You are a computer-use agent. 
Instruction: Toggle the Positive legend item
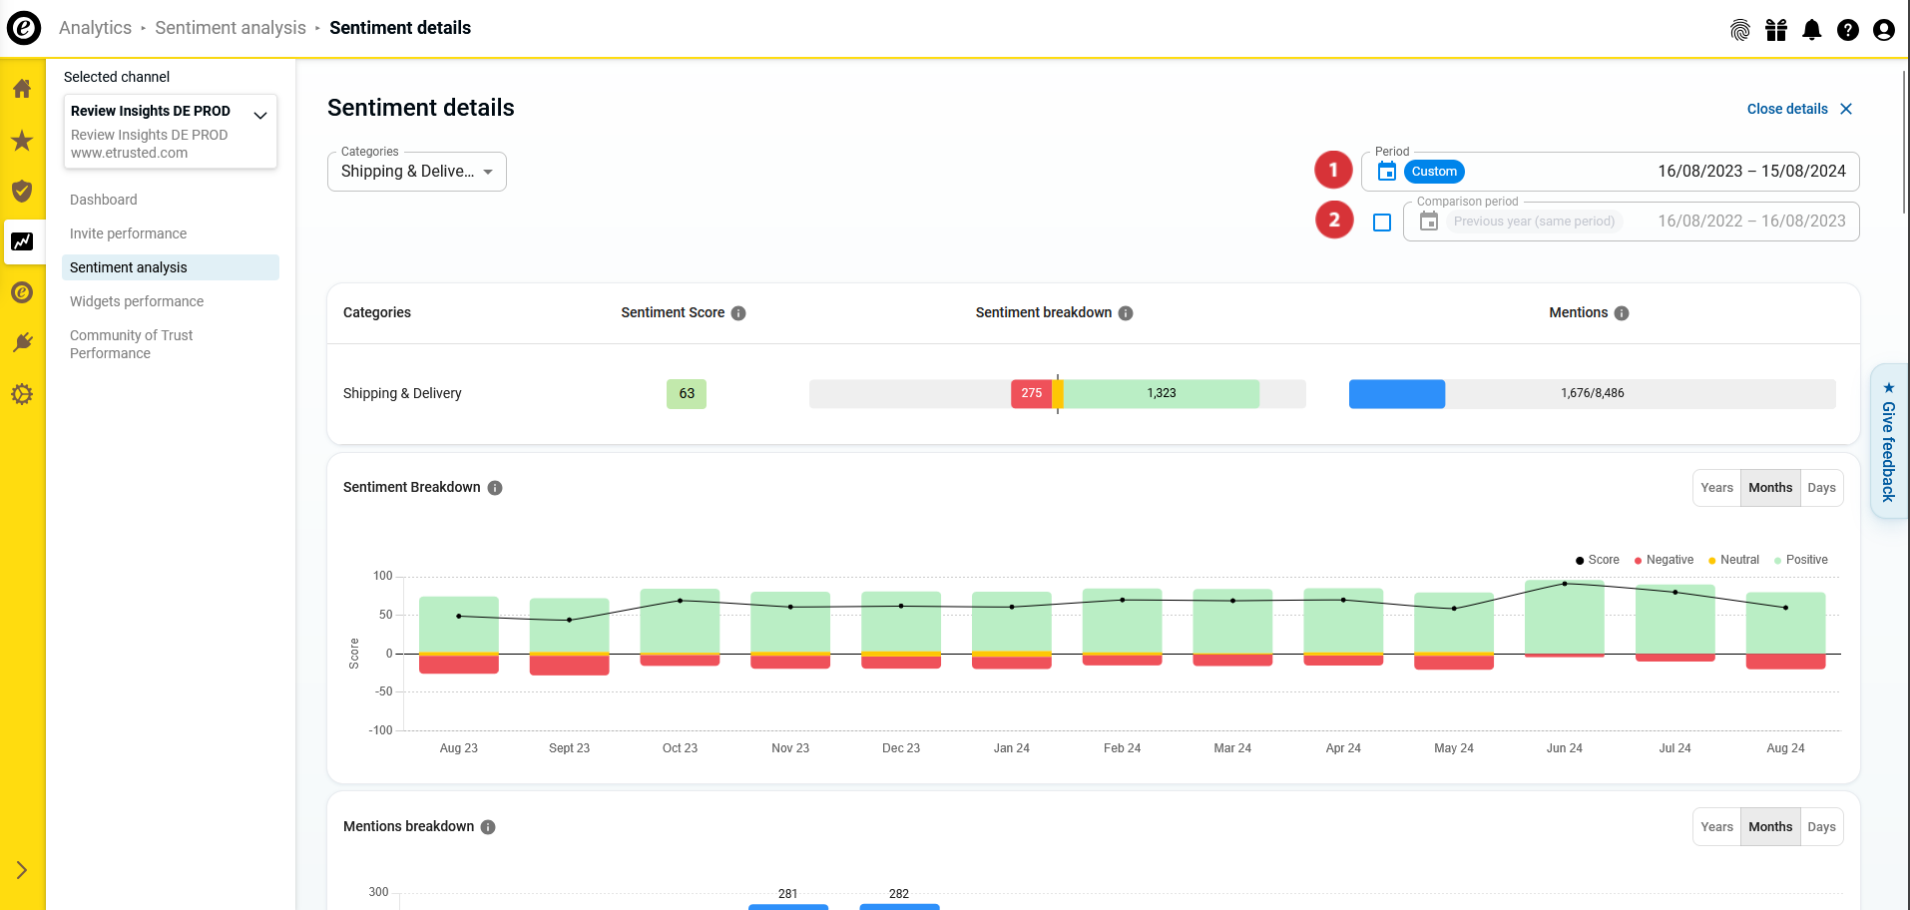click(1801, 560)
